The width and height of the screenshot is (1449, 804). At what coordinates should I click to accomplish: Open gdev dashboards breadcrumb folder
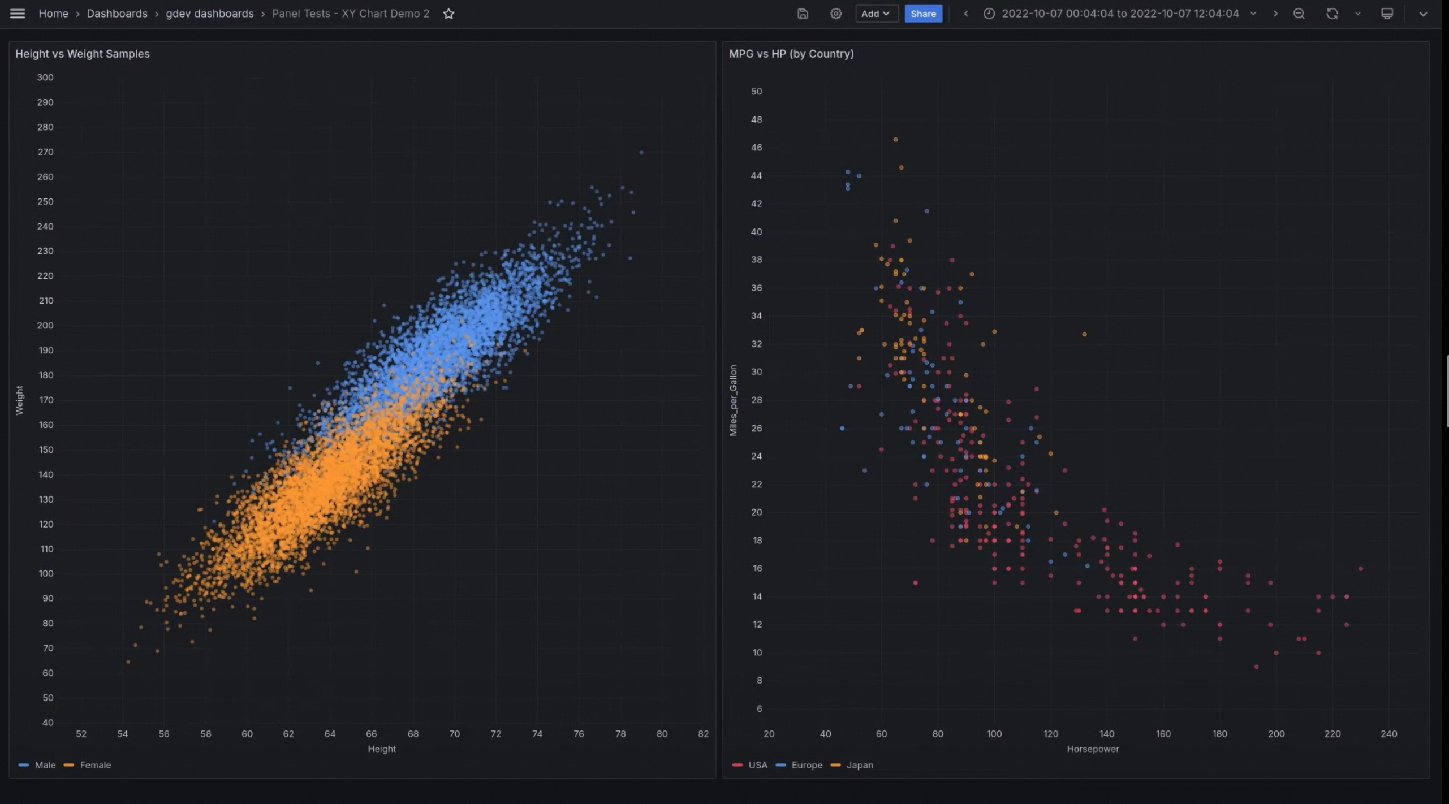pos(209,14)
